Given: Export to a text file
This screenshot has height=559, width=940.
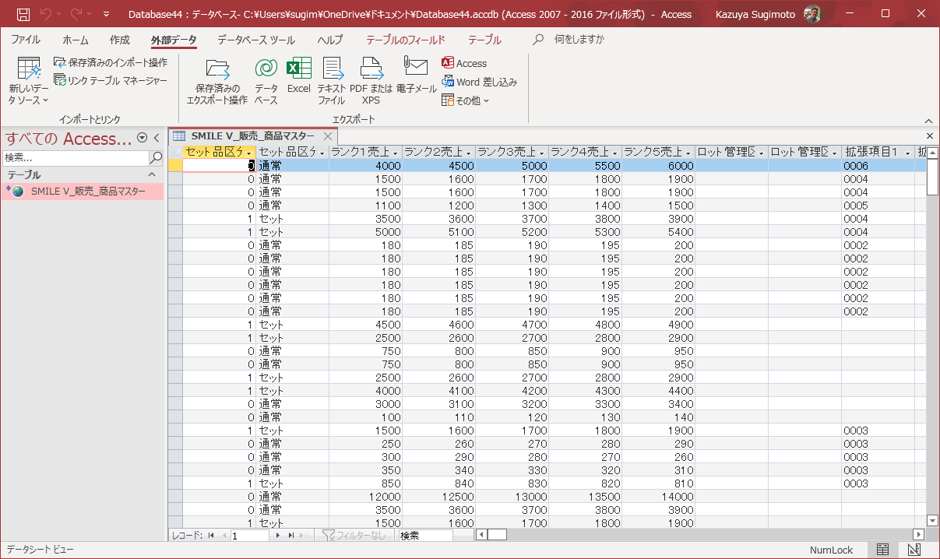Looking at the screenshot, I should (332, 80).
